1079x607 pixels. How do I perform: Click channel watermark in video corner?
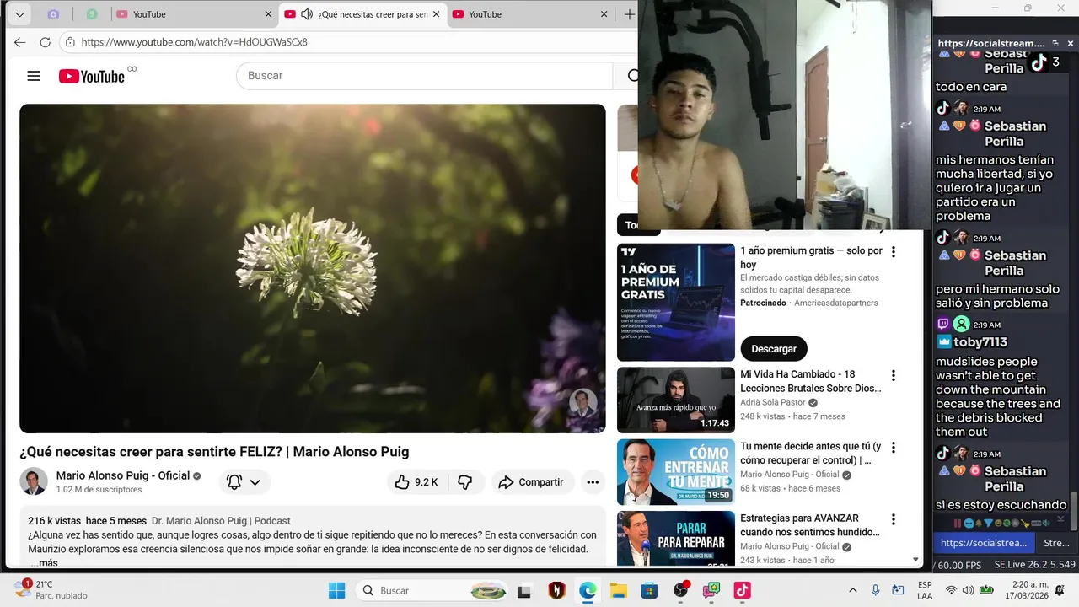[582, 403]
